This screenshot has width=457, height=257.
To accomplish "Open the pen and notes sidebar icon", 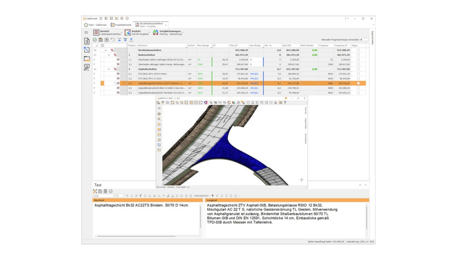I will click(x=87, y=67).
